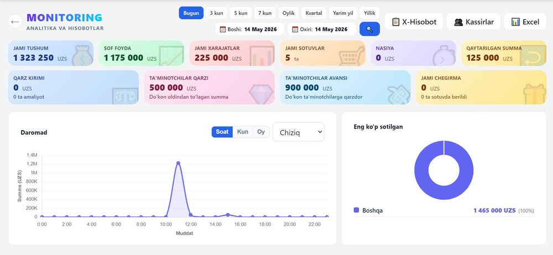Switch revenue chart to Kun grouping
Image resolution: width=553 pixels, height=255 pixels.
[243, 132]
